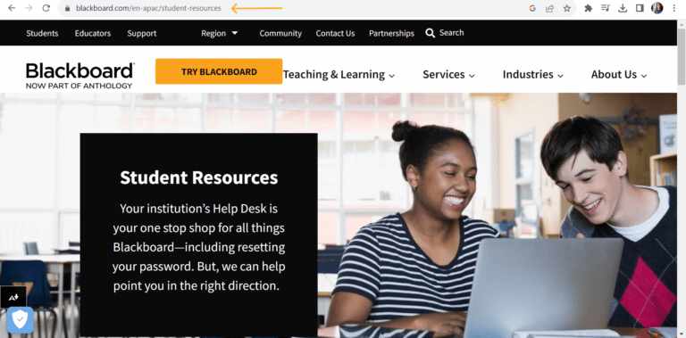
Task: Open the media control icon in toolbar
Action: [606, 8]
